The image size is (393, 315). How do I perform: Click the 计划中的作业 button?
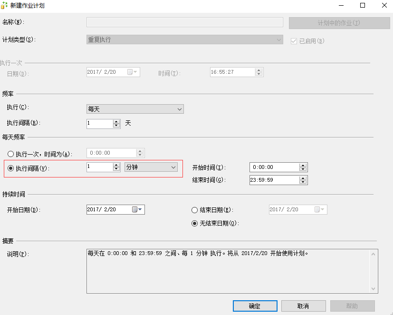coord(339,22)
